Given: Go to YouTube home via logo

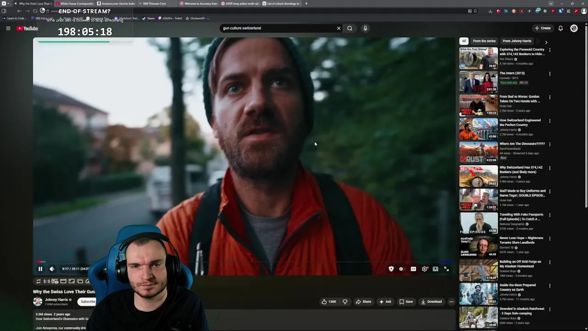Looking at the screenshot, I should pos(27,29).
